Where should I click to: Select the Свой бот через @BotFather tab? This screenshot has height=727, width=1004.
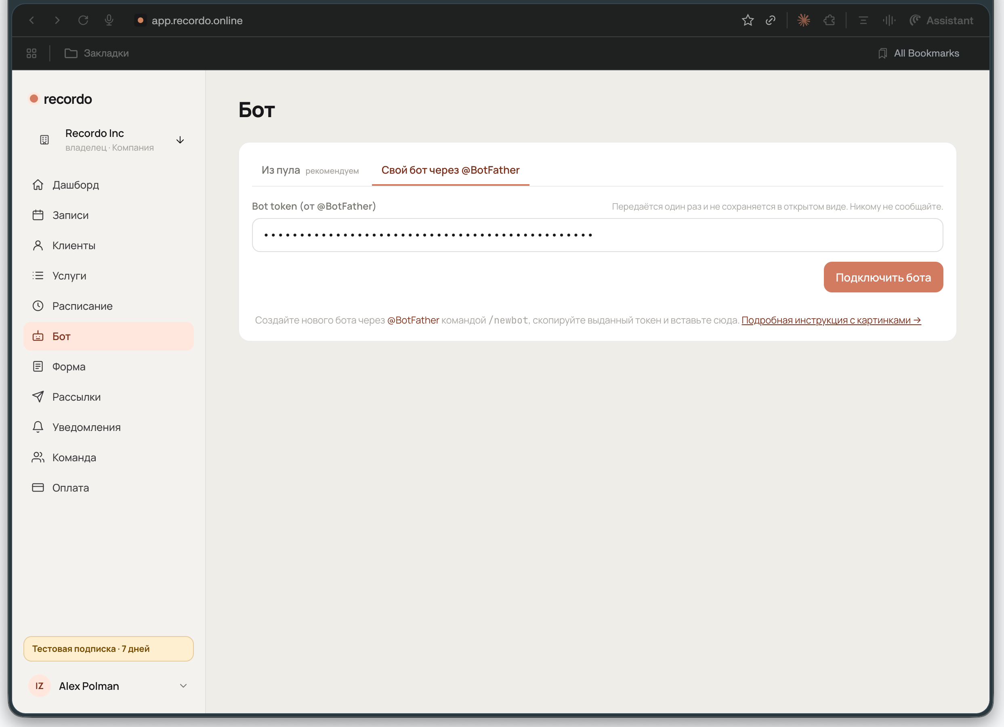coord(450,170)
